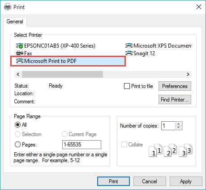
Task: Click the collate pages preview illustration
Action: tap(171, 150)
